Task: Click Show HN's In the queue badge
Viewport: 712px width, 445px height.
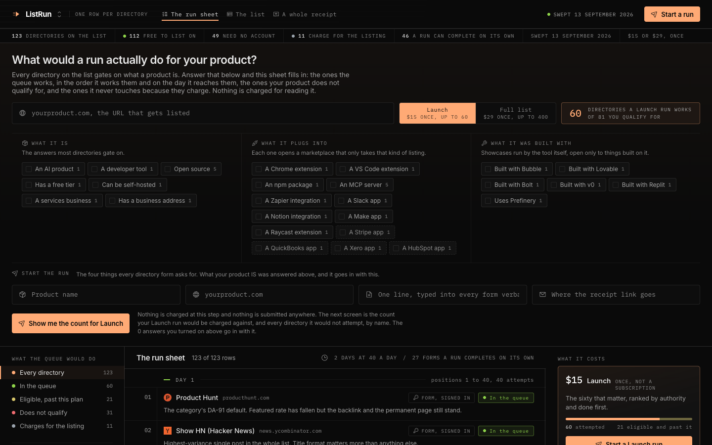Action: point(506,431)
